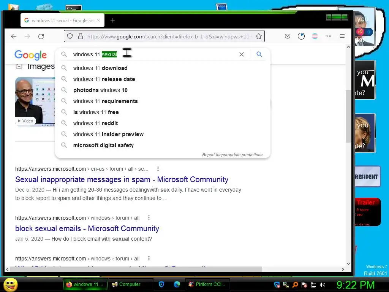Choose suggestion 'windows 11 release date'
This screenshot has width=389, height=292.
point(163,79)
